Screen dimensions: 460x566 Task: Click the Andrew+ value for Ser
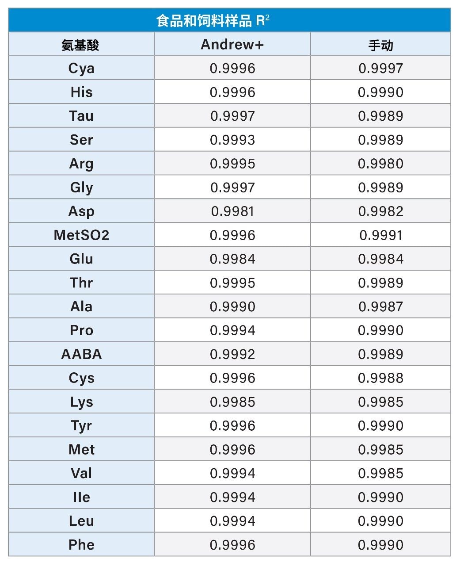(x=232, y=140)
